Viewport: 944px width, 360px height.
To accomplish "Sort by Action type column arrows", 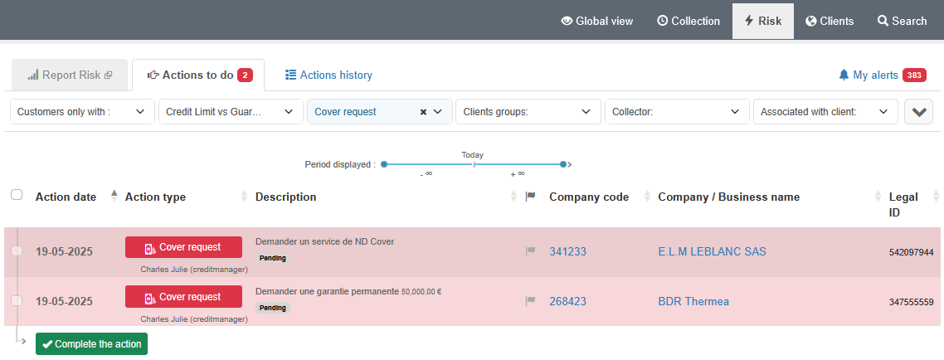I will (x=244, y=197).
